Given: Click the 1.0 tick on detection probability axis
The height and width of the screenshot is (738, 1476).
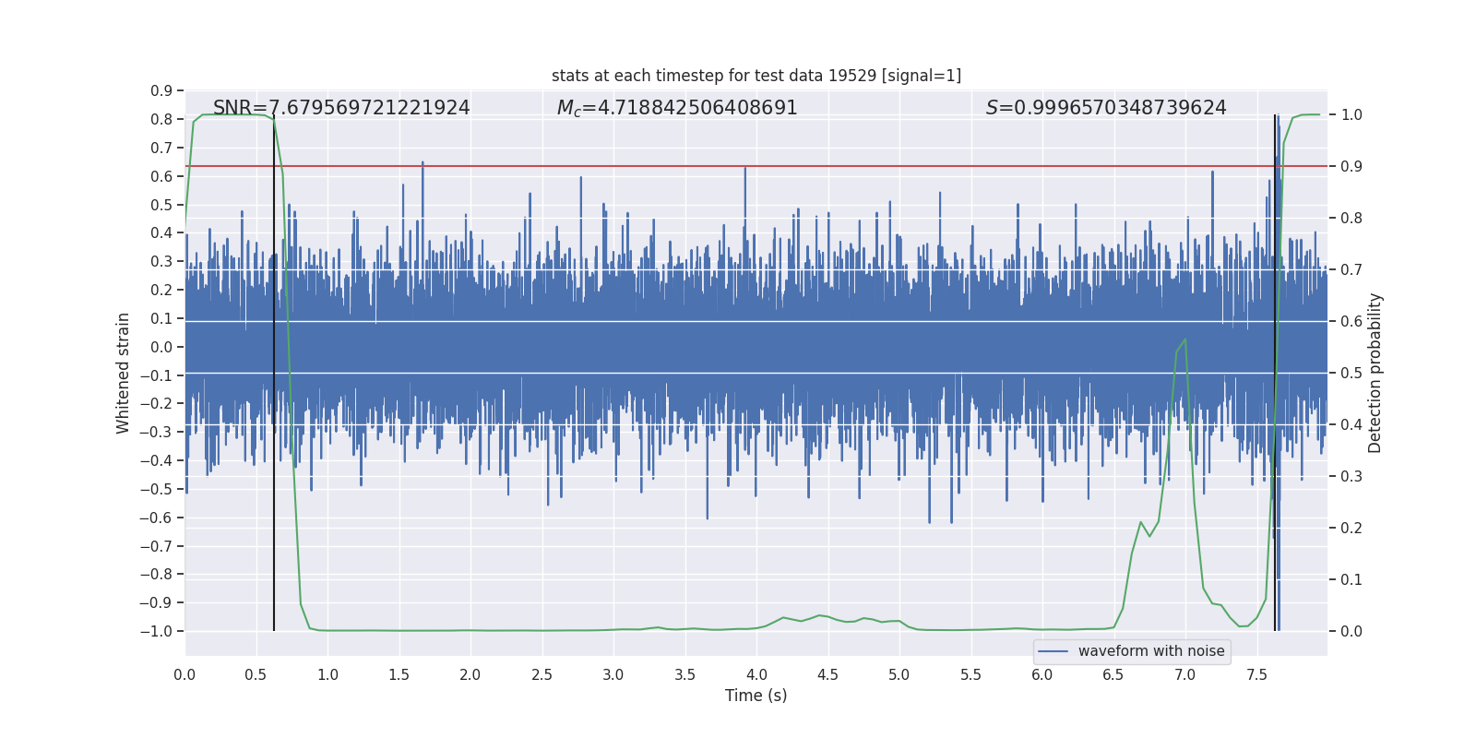Looking at the screenshot, I should 1351,115.
